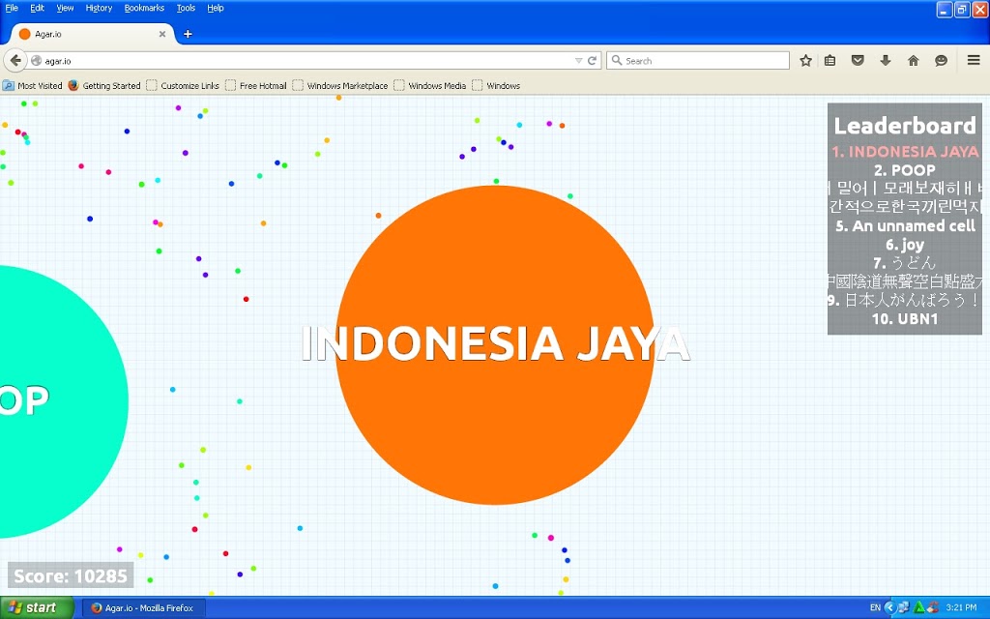Open the Help menu
Screen dimensions: 990x619
click(216, 8)
